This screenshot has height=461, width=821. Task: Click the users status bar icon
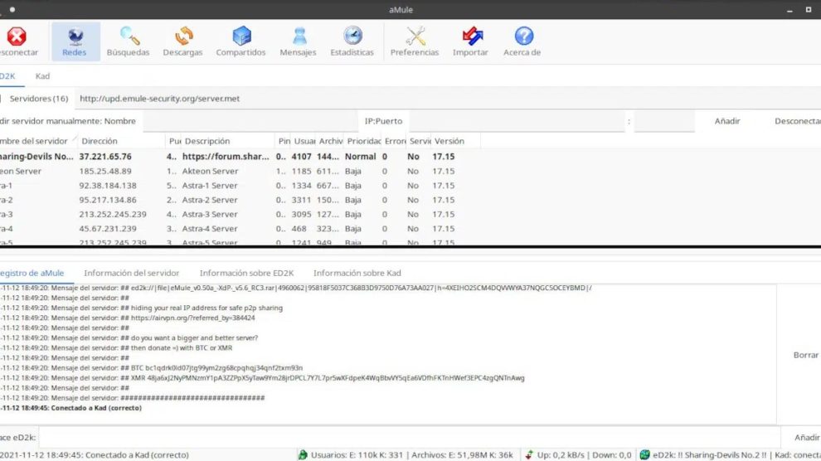pyautogui.click(x=303, y=454)
